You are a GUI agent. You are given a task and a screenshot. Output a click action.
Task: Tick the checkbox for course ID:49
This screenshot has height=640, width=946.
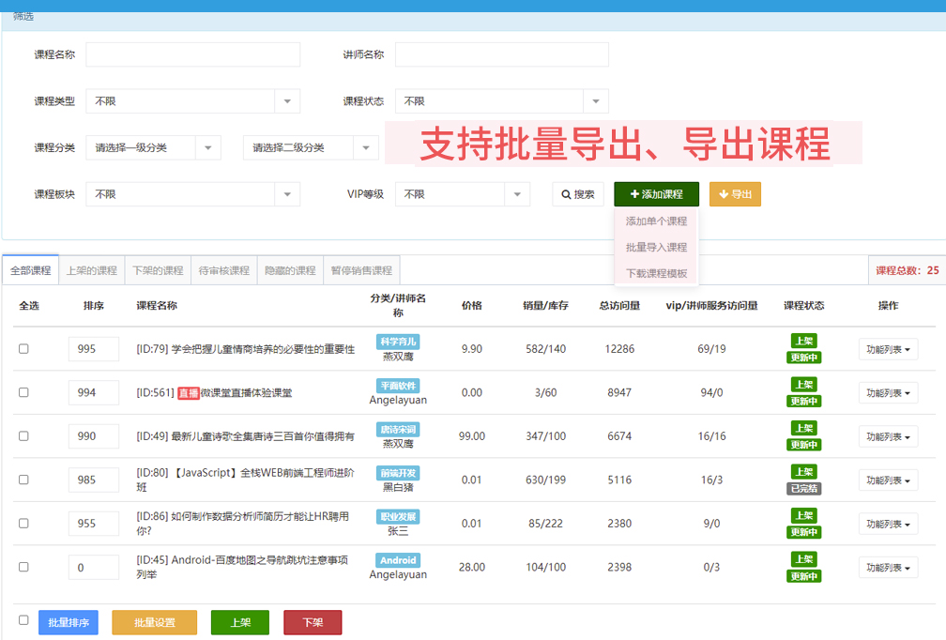(23, 436)
